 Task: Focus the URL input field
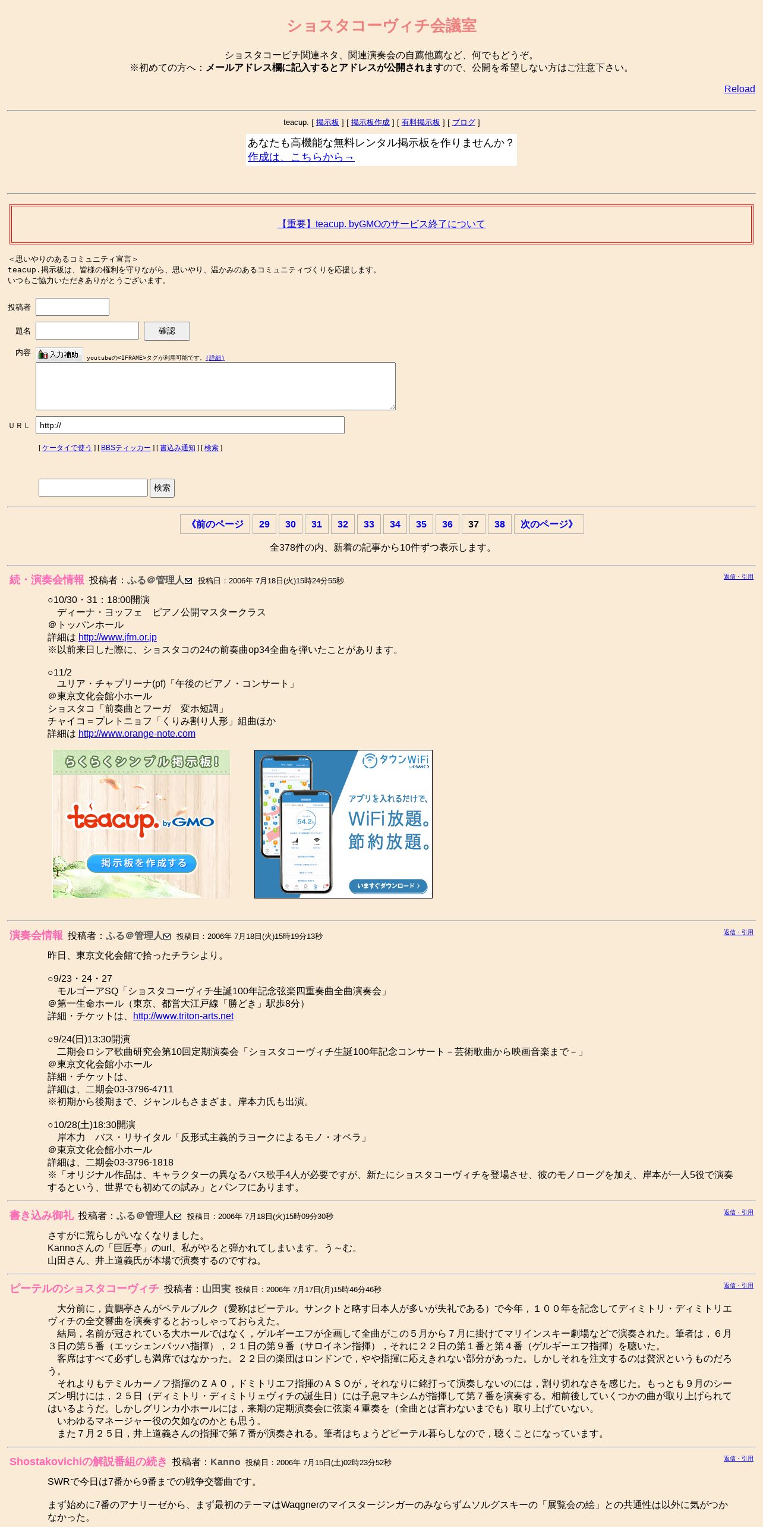190,425
